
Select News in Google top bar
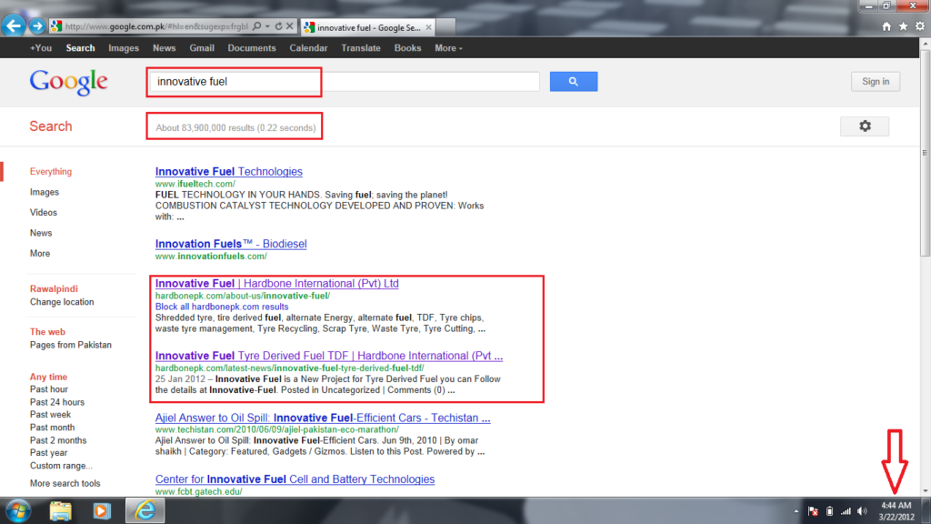[x=164, y=48]
